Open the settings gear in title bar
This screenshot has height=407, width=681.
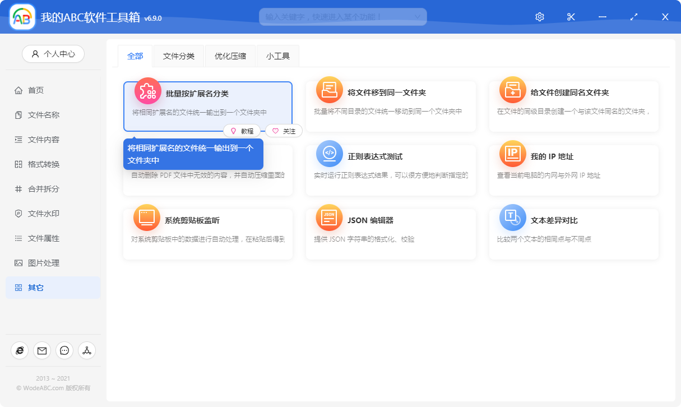[539, 16]
